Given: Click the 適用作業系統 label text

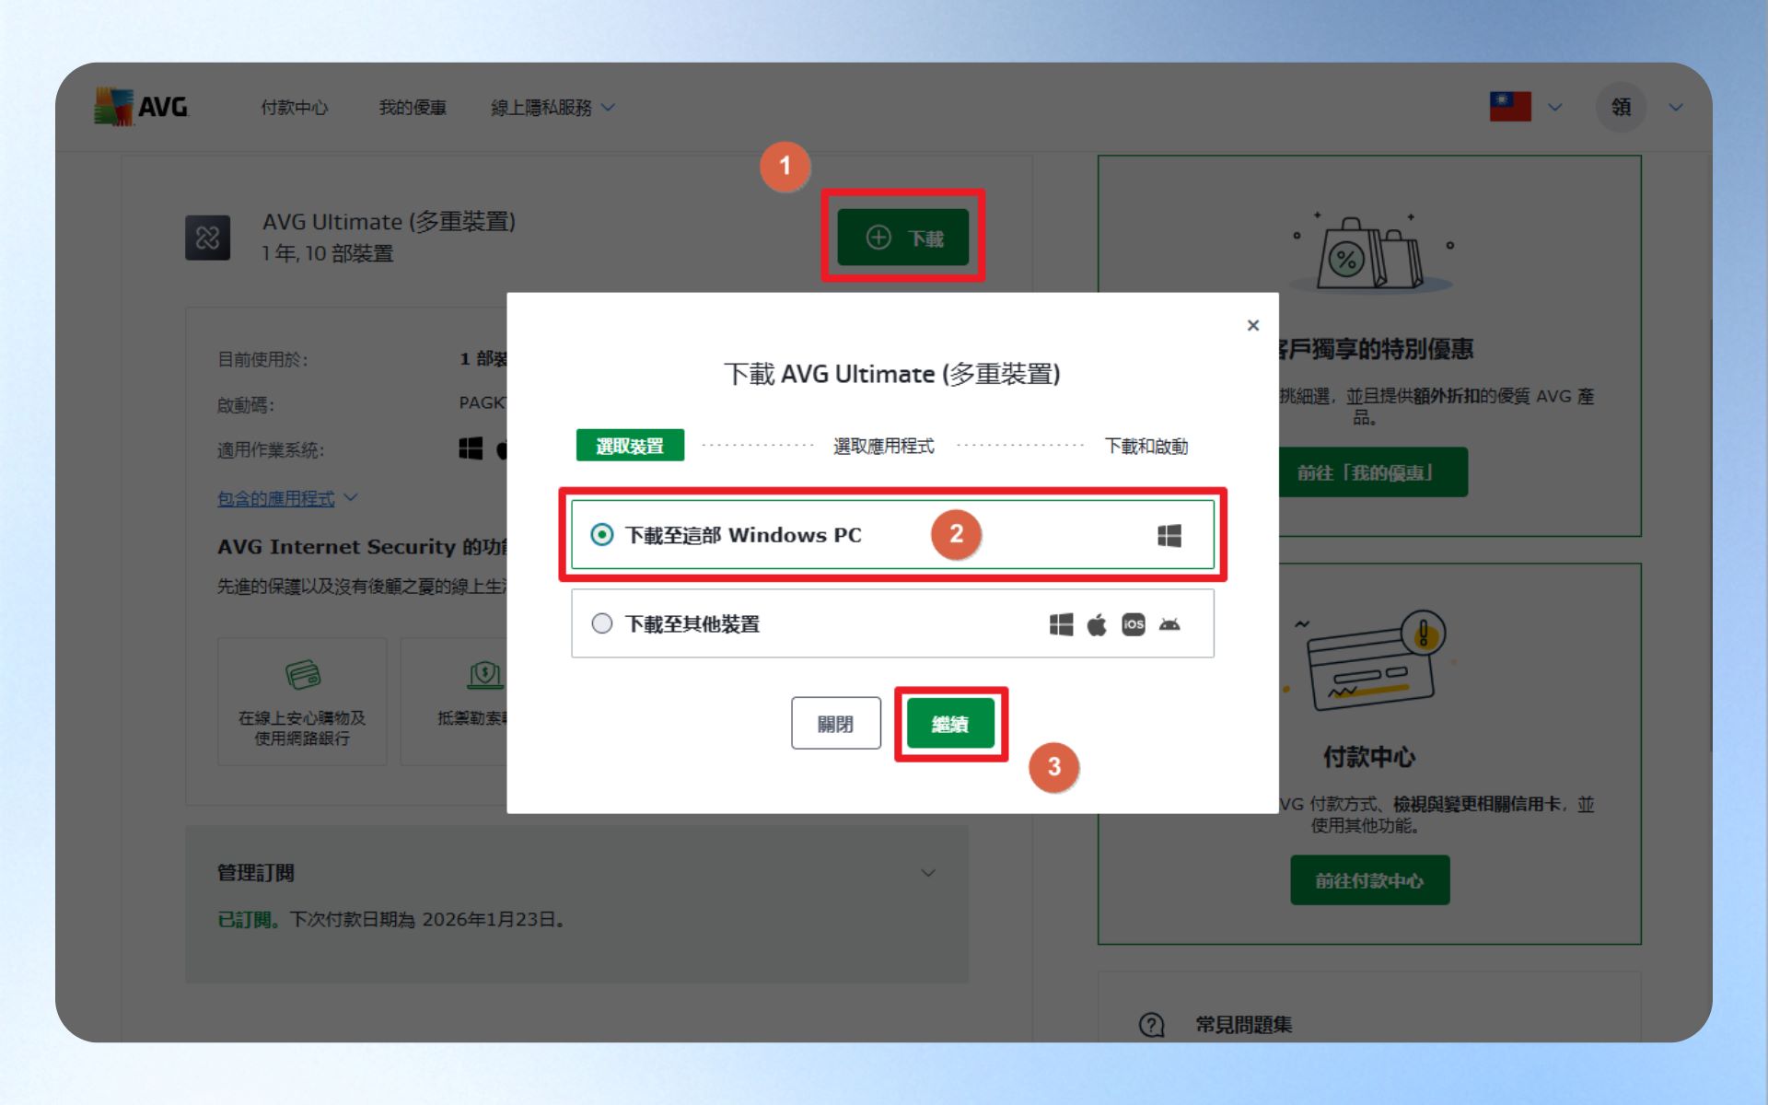Looking at the screenshot, I should point(271,450).
